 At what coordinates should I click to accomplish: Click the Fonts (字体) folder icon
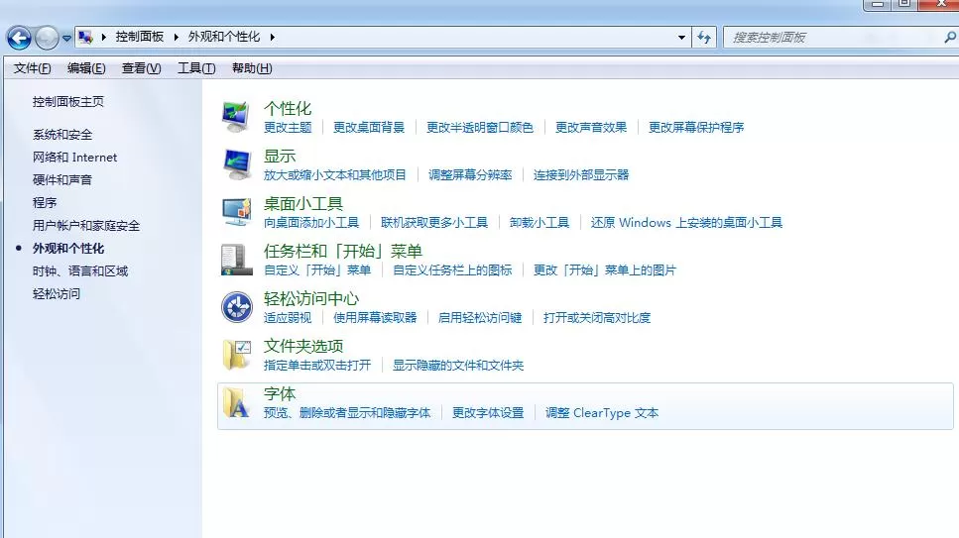click(x=237, y=402)
